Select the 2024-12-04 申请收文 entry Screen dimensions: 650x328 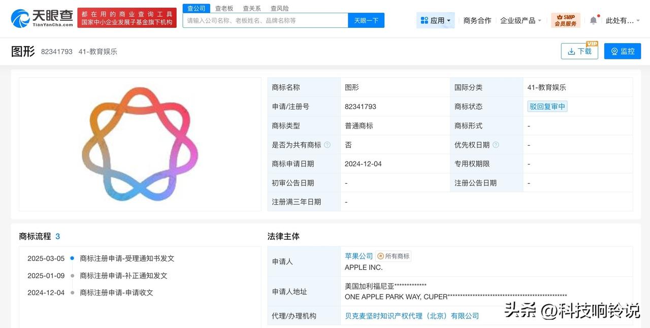click(x=90, y=292)
